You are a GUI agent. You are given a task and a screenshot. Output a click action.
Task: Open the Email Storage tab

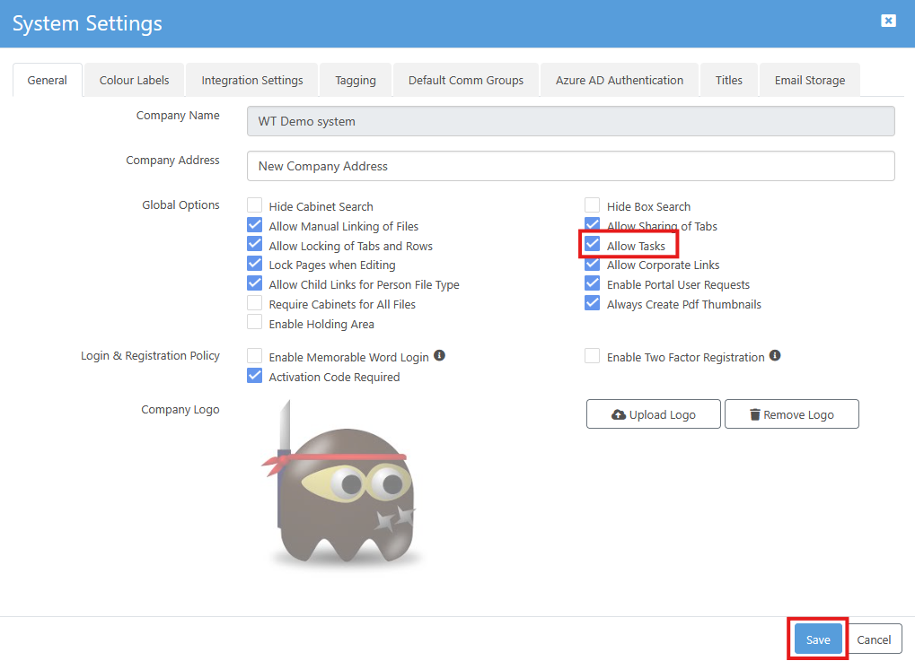click(809, 81)
